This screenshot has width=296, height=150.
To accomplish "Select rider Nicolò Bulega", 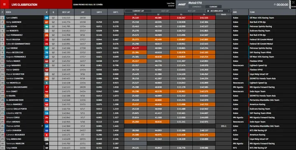I will [13, 39].
